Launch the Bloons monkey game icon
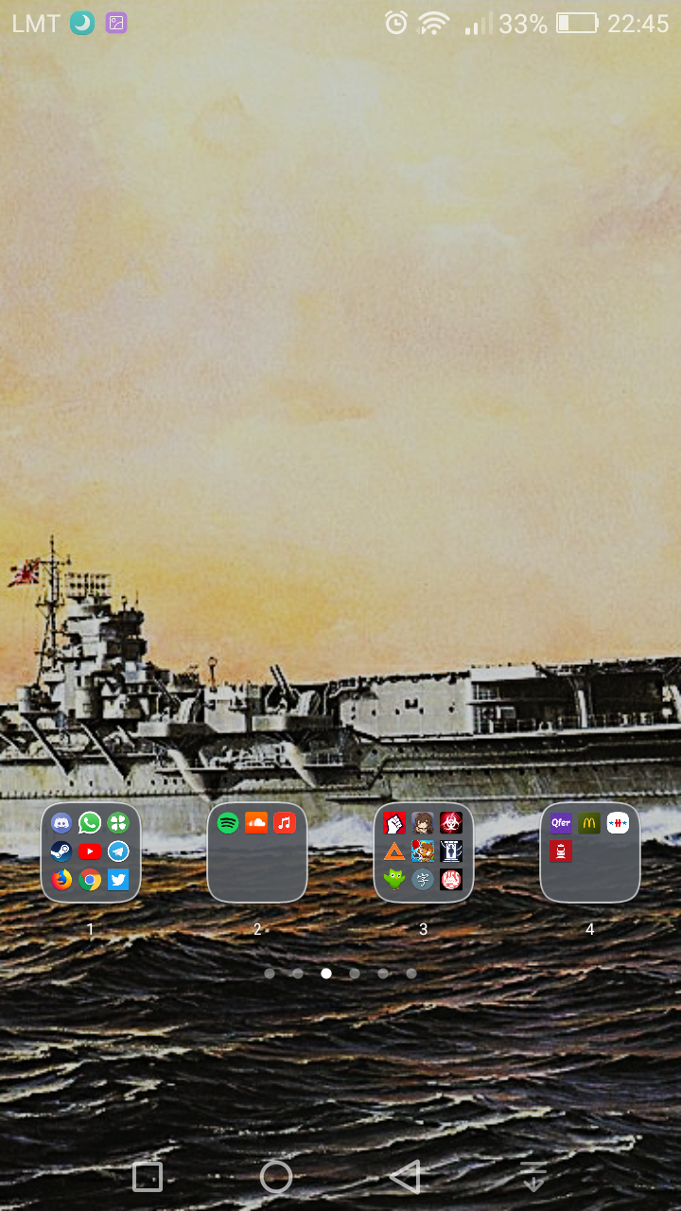 [x=423, y=851]
